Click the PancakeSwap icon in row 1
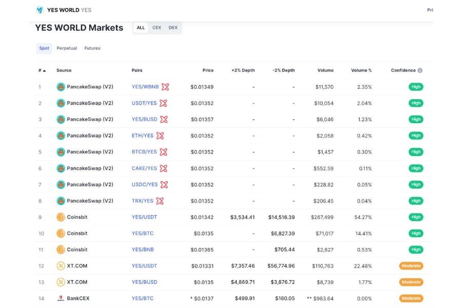Screen dimensions: 462x308 coord(61,87)
